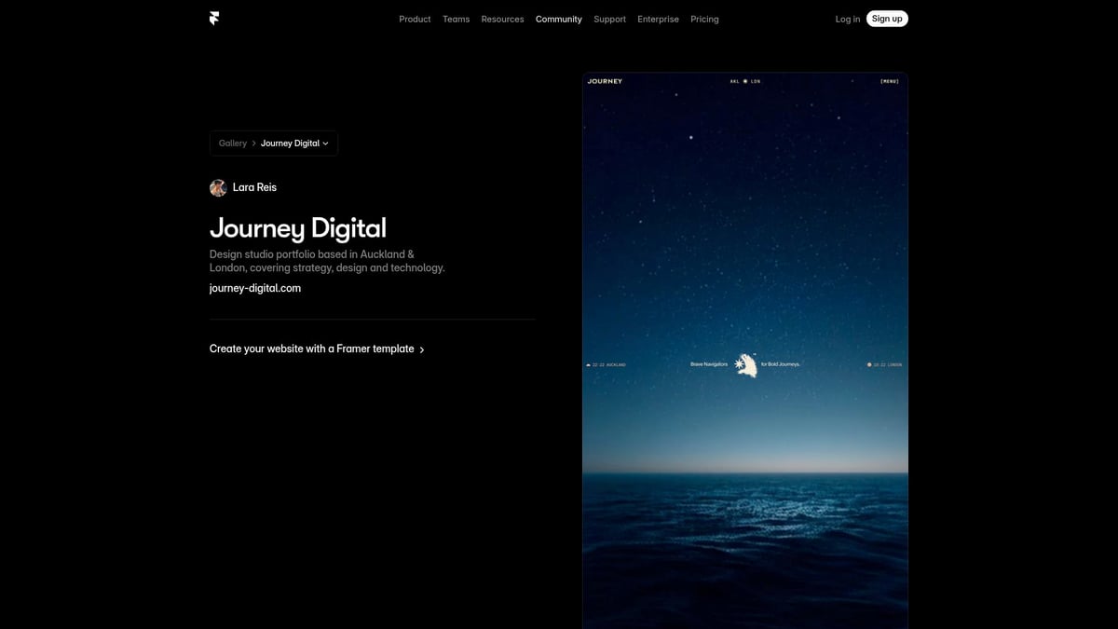The height and width of the screenshot is (629, 1118).
Task: Click [MENU] in the site preview
Action: pyautogui.click(x=889, y=82)
